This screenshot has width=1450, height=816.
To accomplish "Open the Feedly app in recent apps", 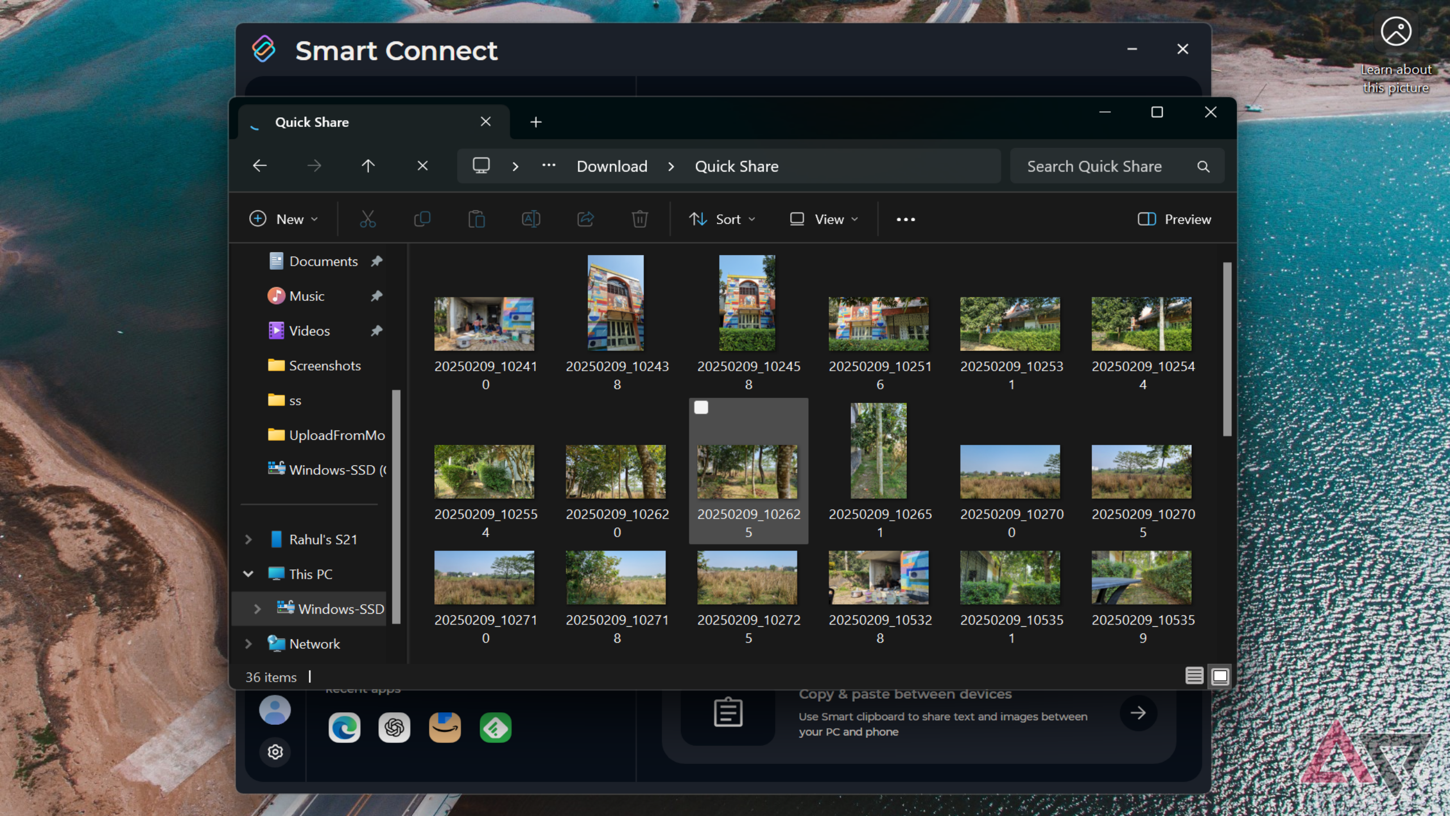I will point(496,728).
